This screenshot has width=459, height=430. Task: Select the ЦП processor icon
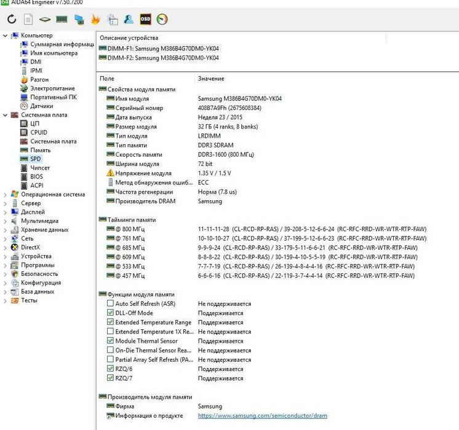tap(24, 123)
